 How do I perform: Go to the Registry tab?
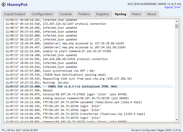102,14
